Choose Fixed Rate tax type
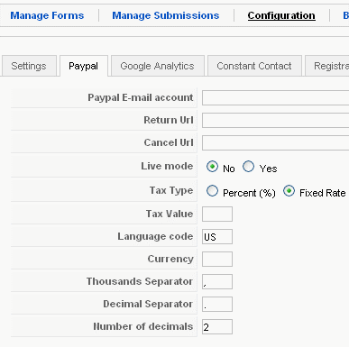Viewport: 349px width, 347px height. (289, 191)
